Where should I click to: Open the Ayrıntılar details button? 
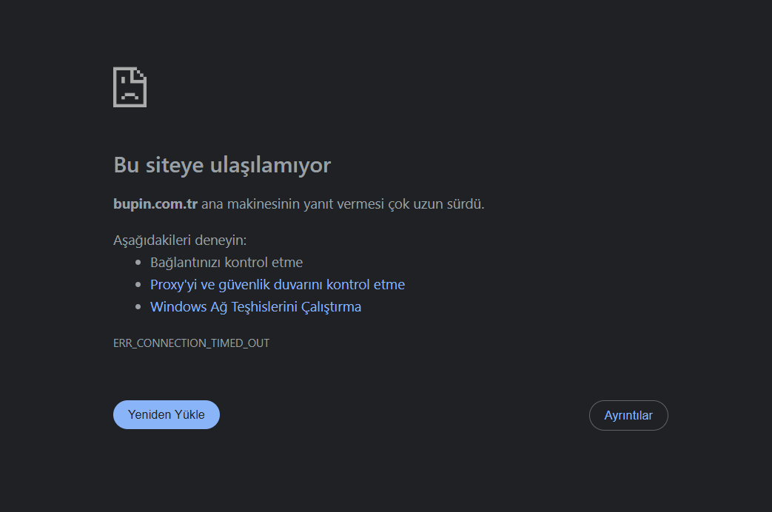coord(628,416)
